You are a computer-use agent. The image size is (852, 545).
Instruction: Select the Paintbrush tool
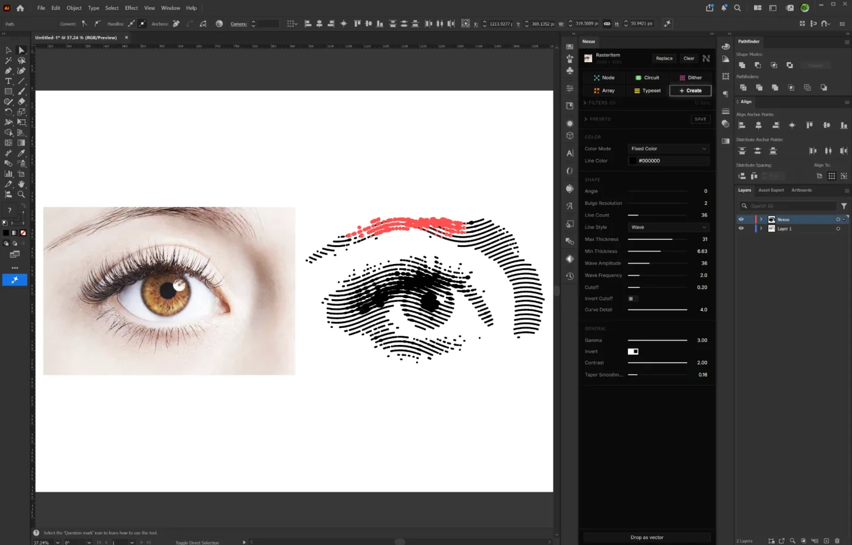click(x=21, y=91)
